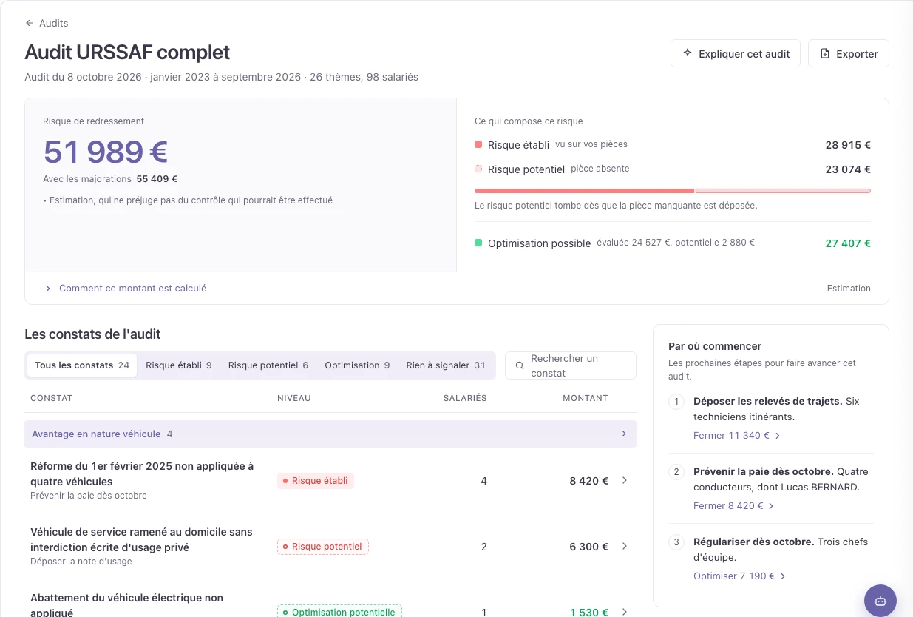
Task: Click the file export icon in Exporter
Action: point(825,53)
